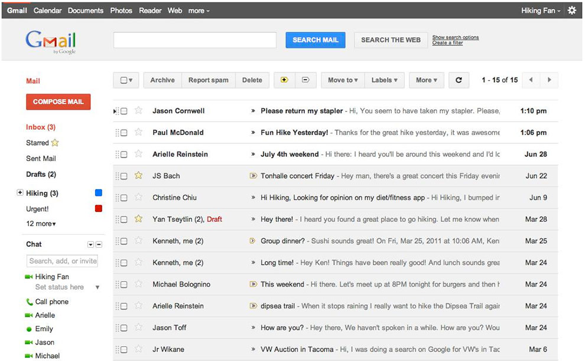Toggle importance marker on Group dinner email
585x361 pixels.
point(252,241)
